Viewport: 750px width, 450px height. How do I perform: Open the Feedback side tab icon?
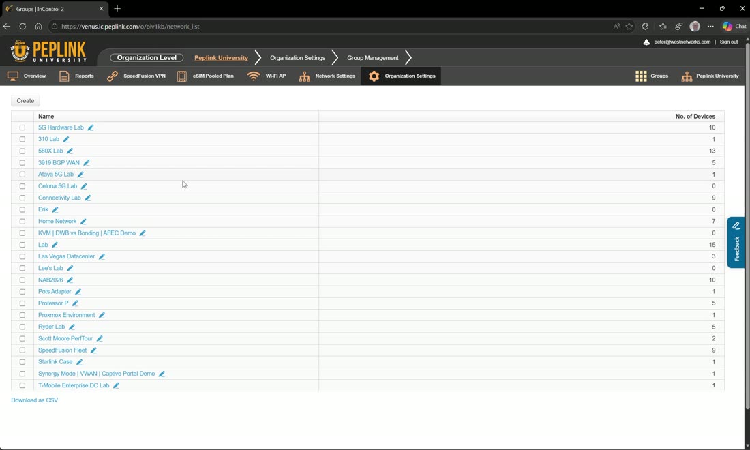click(x=736, y=226)
